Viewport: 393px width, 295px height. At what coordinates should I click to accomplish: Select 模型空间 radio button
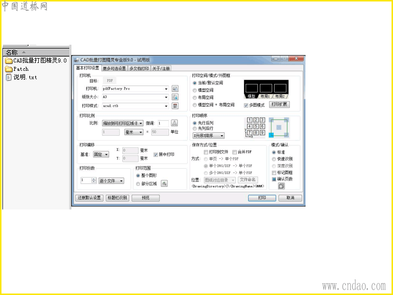coord(195,90)
